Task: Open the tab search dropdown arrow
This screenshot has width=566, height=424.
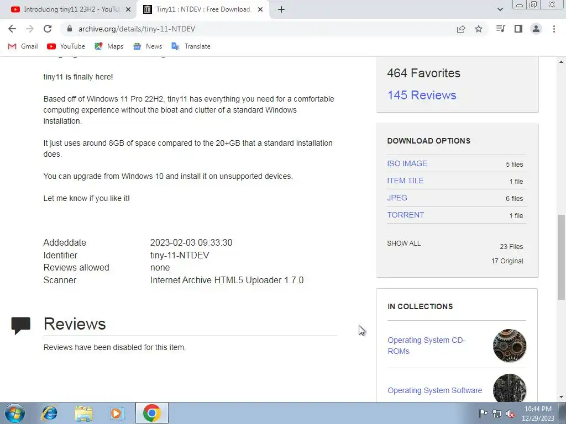Action: [x=500, y=9]
